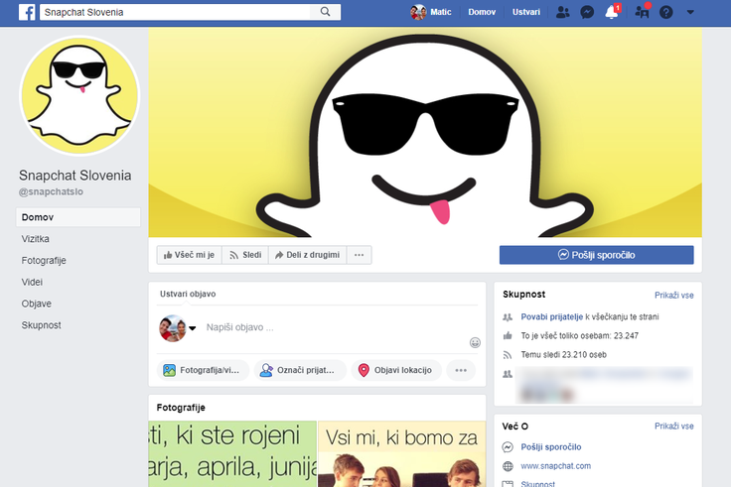Open the www.snapchat.com link
The height and width of the screenshot is (487, 731).
(555, 466)
